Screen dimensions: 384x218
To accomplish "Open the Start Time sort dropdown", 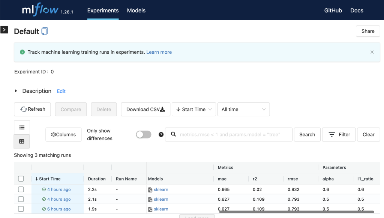I will [x=193, y=110].
